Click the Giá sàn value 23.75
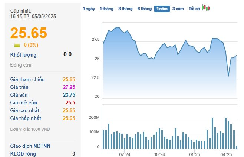Image resolution: width=244 pixels, height=157 pixels. (69, 95)
